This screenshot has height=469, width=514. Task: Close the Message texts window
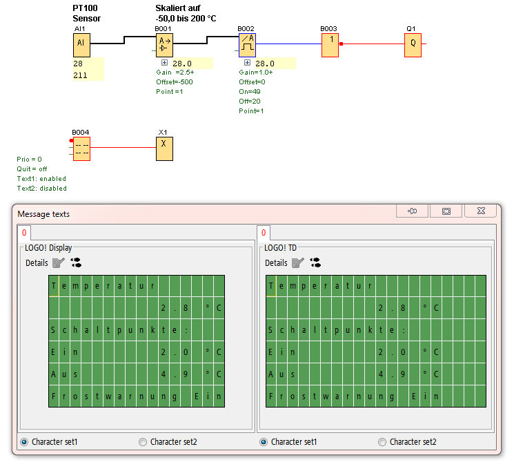tap(480, 211)
